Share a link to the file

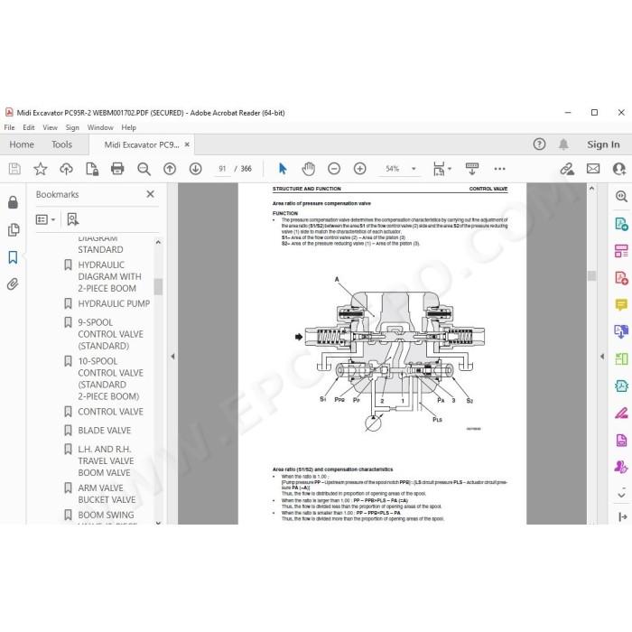click(x=567, y=169)
